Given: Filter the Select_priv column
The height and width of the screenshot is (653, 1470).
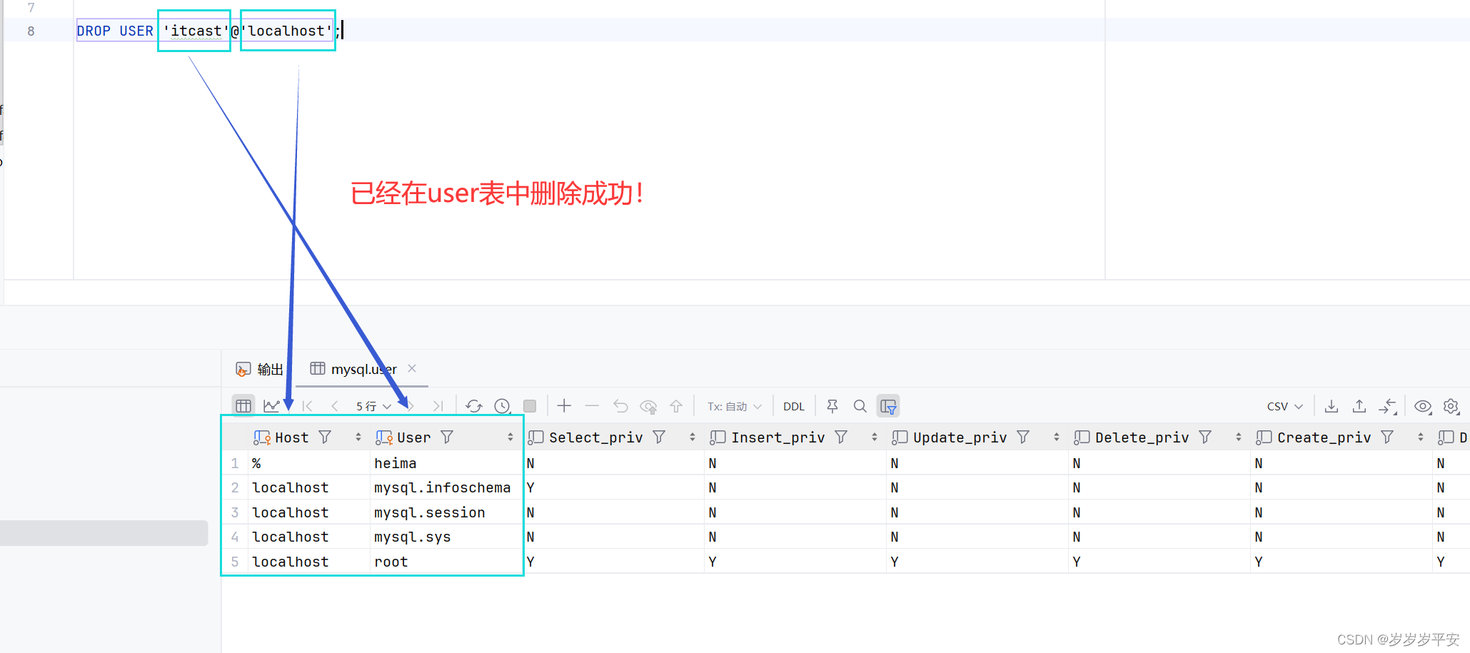Looking at the screenshot, I should pos(659,437).
